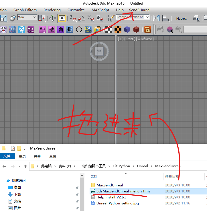This screenshot has width=207, height=211.
Task: Click 桌面 in Quick Access sidebar
Action: (17, 188)
